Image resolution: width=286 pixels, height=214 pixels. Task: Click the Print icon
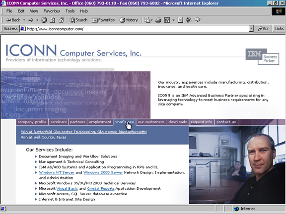pos(158,20)
